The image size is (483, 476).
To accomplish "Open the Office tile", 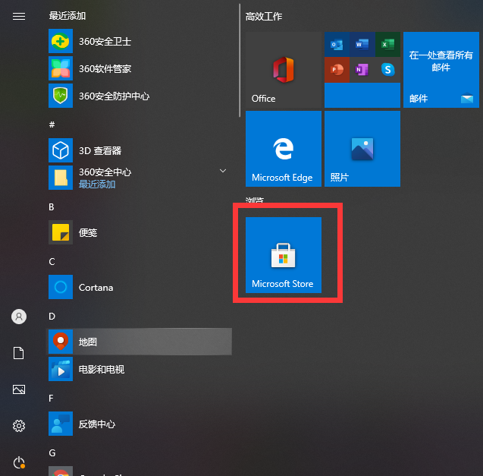I will [284, 70].
